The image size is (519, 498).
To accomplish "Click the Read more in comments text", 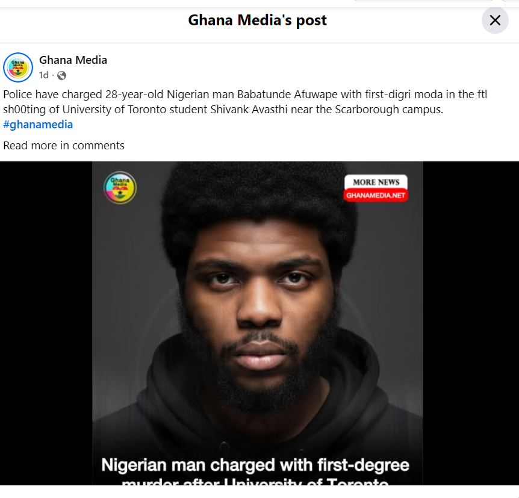I will click(x=64, y=145).
